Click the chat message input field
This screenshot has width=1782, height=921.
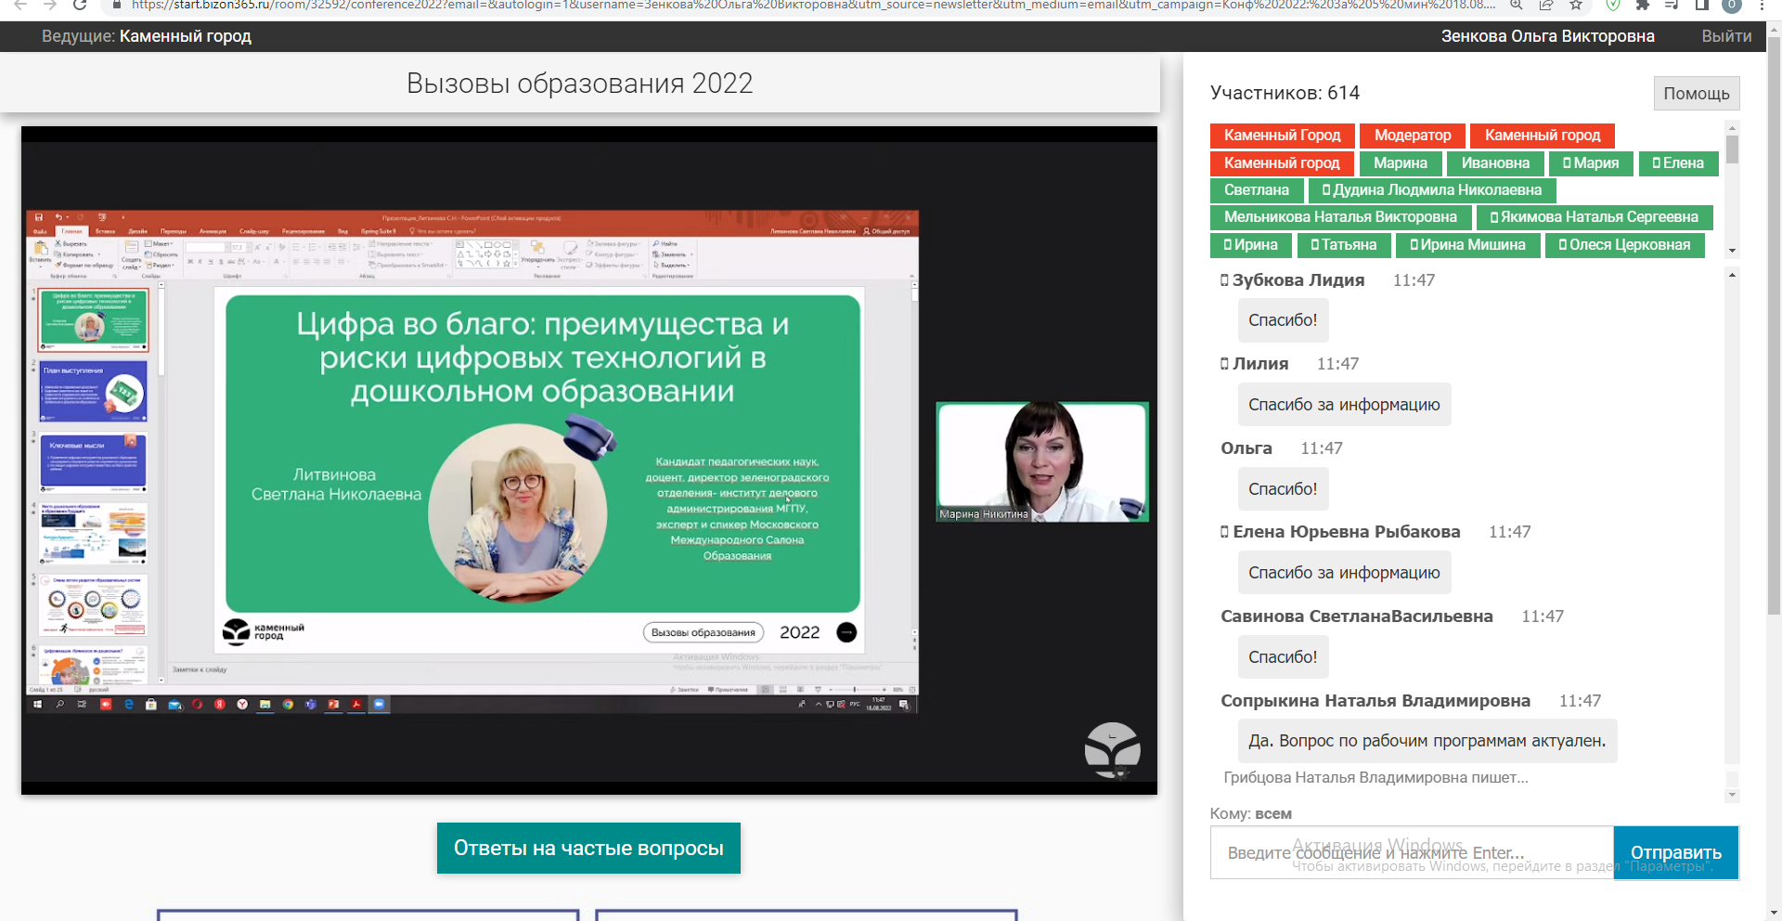coord(1411,852)
